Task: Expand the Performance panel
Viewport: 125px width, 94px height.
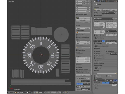Action: [x=99, y=61]
